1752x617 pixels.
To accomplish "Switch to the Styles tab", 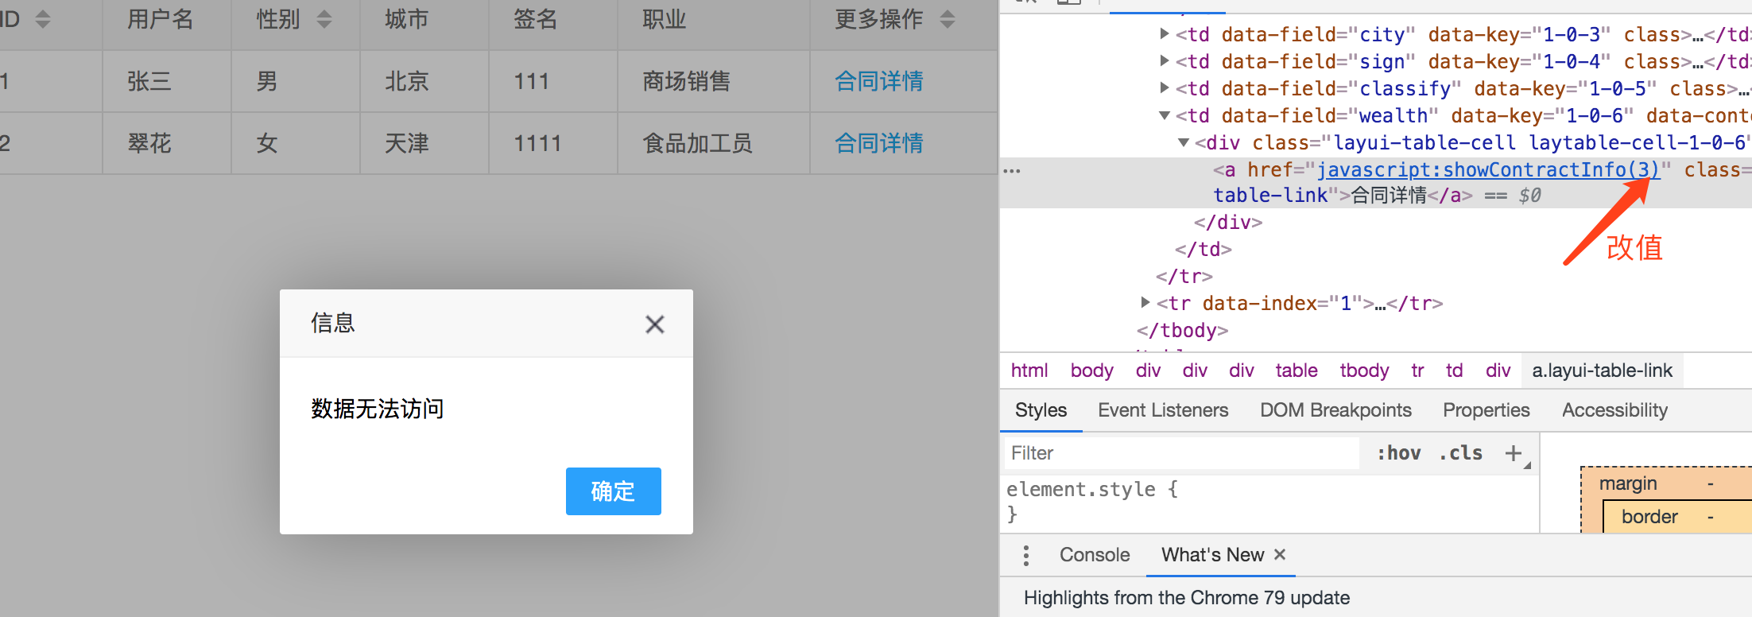I will pos(1041,410).
